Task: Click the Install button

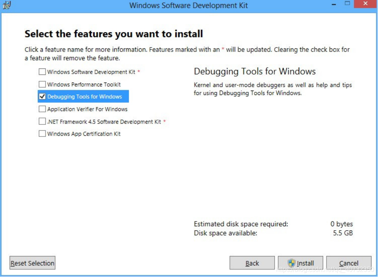Action: 304,263
